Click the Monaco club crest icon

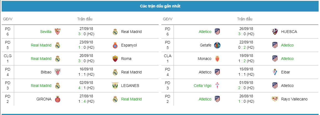tap(217, 59)
